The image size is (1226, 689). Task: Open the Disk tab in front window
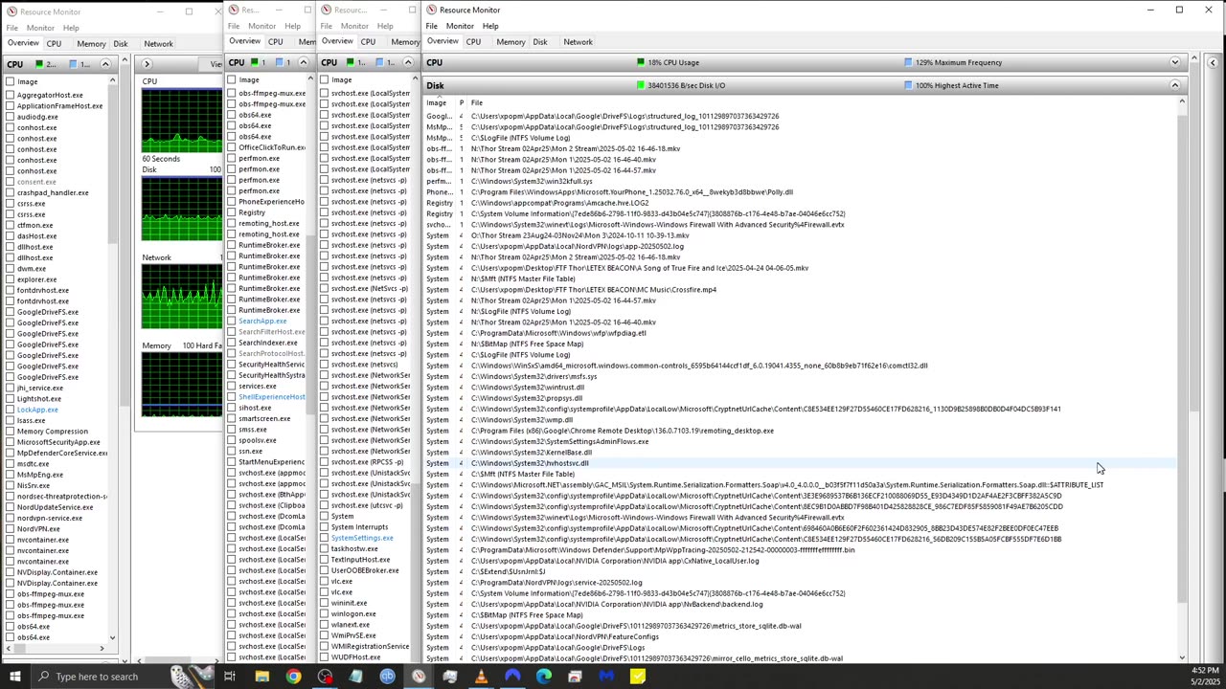[540, 42]
